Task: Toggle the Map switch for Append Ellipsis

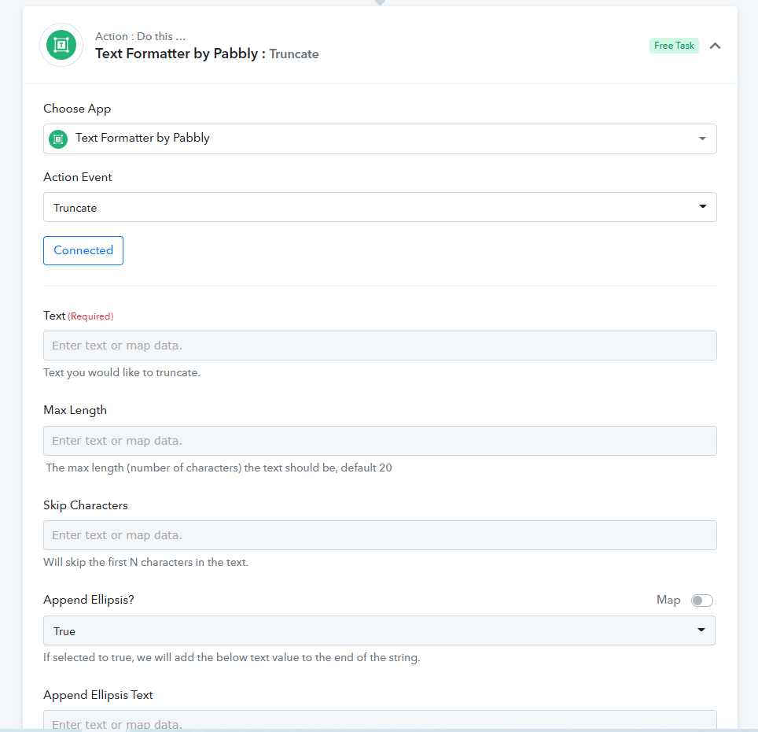Action: (702, 601)
